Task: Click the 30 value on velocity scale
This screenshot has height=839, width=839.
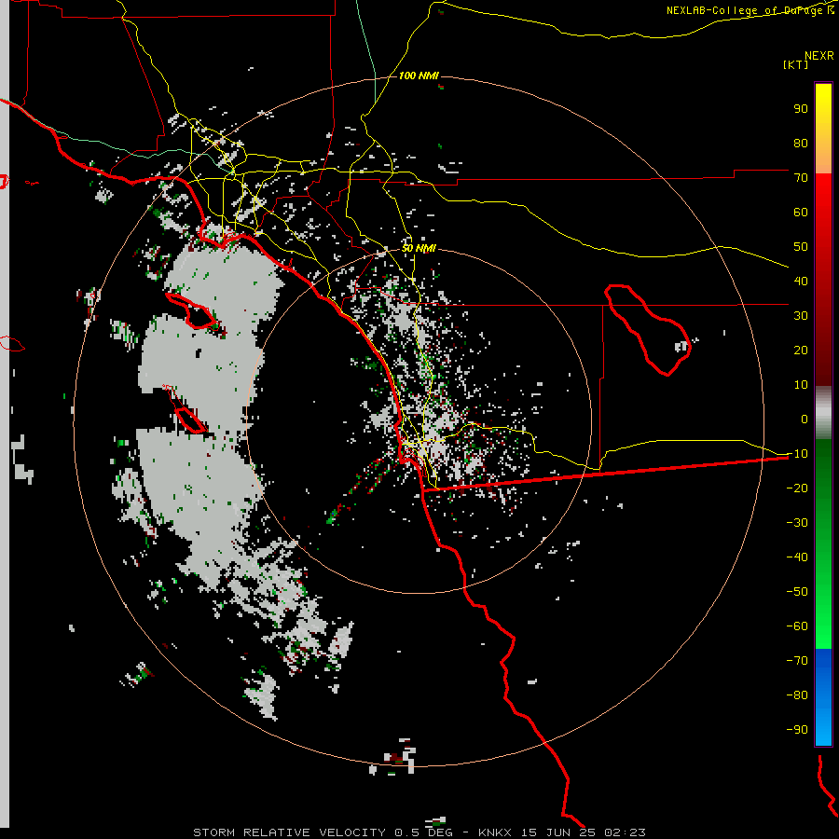Action: click(x=801, y=316)
